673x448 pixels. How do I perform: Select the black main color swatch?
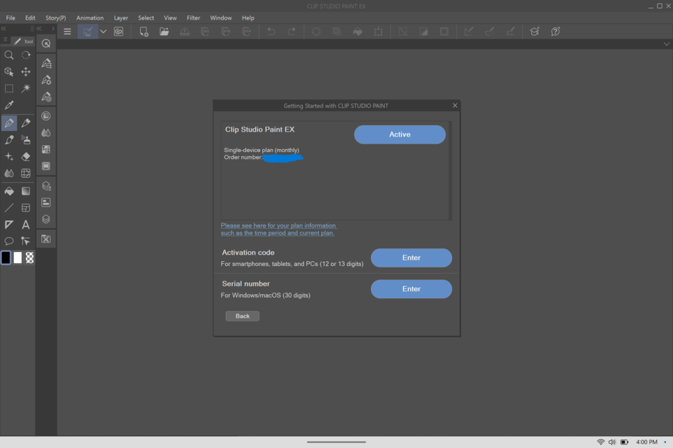click(6, 258)
